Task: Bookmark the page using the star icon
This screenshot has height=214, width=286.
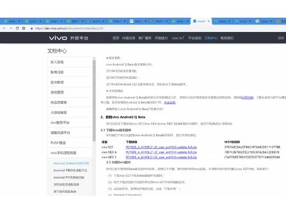Action: click(23, 29)
